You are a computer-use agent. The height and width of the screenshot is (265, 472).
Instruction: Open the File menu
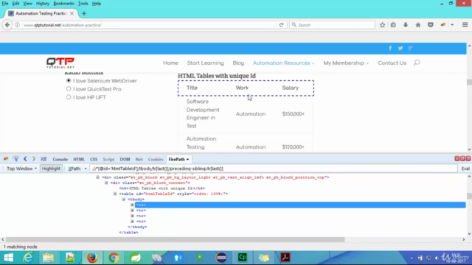click(5, 4)
